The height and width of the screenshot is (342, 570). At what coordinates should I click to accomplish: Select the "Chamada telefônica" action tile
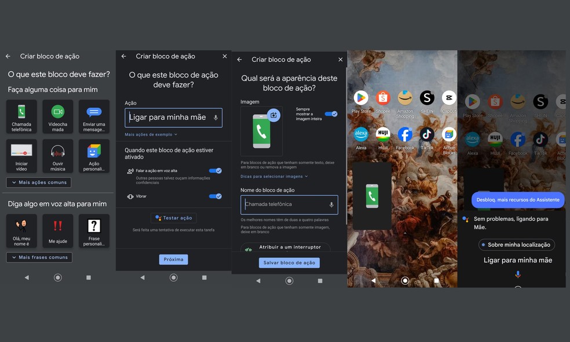pos(21,116)
